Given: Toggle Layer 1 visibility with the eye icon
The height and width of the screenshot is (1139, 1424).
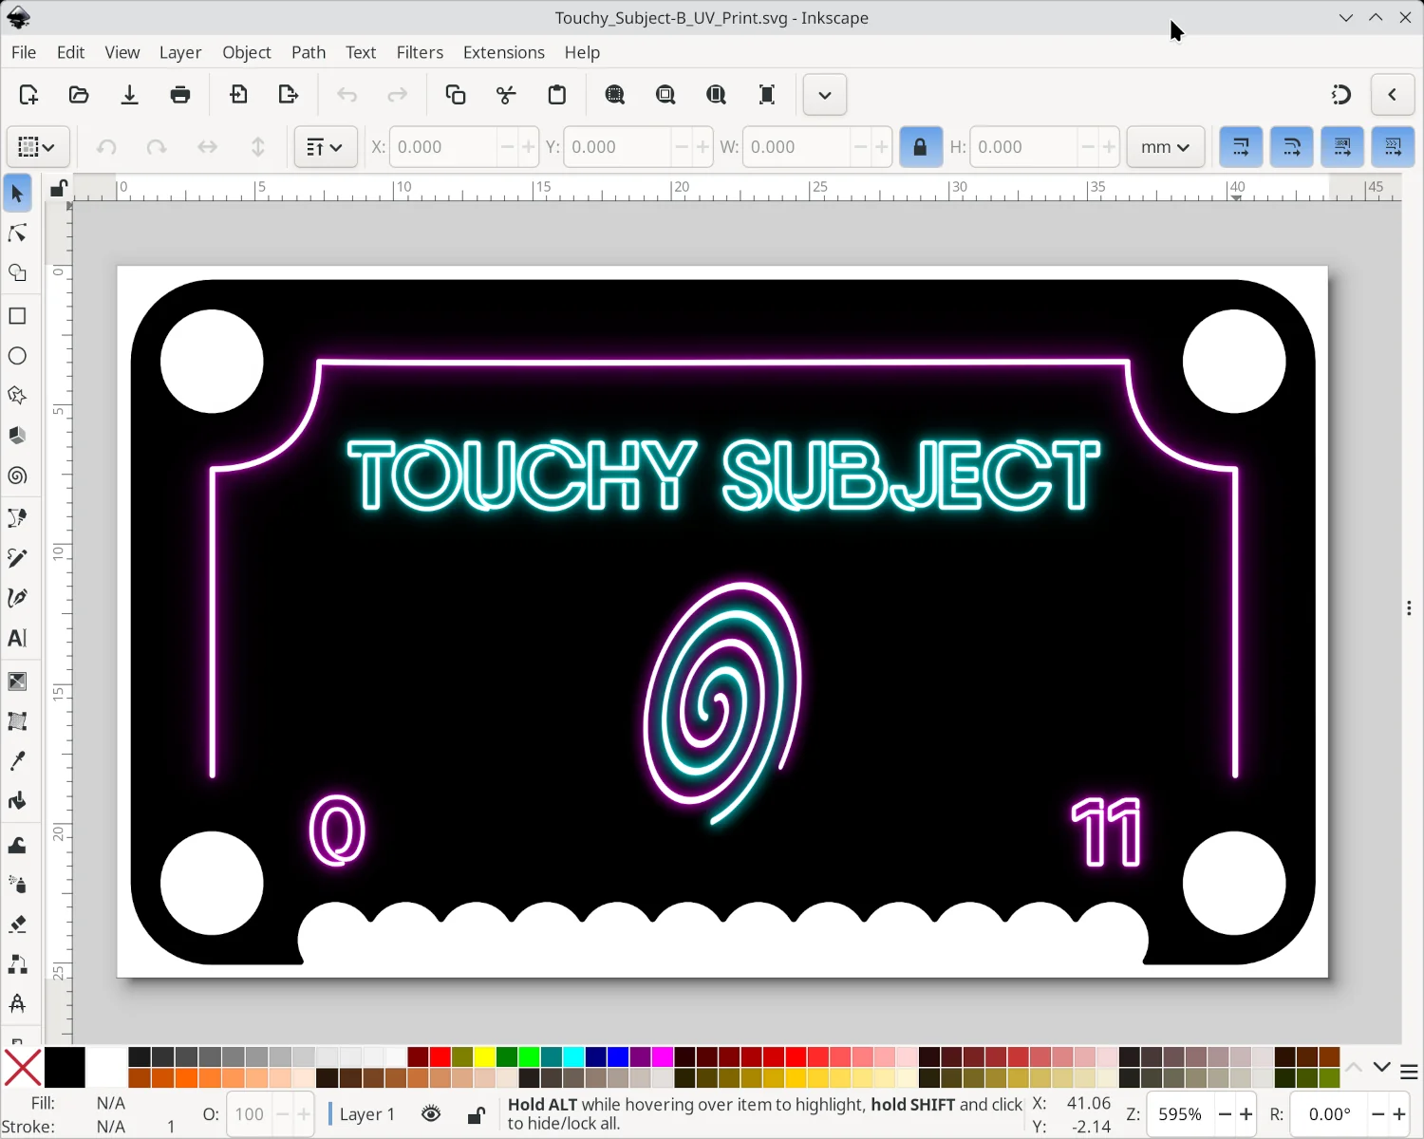Looking at the screenshot, I should (430, 1113).
